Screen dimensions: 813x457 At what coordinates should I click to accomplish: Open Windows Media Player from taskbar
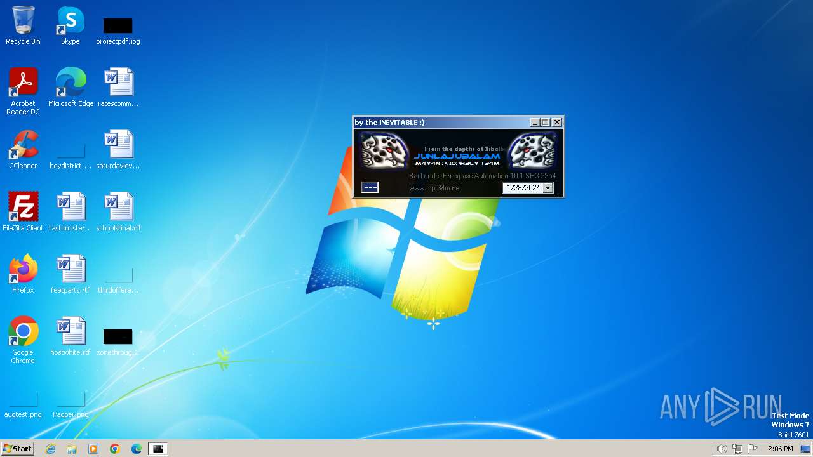(x=93, y=449)
